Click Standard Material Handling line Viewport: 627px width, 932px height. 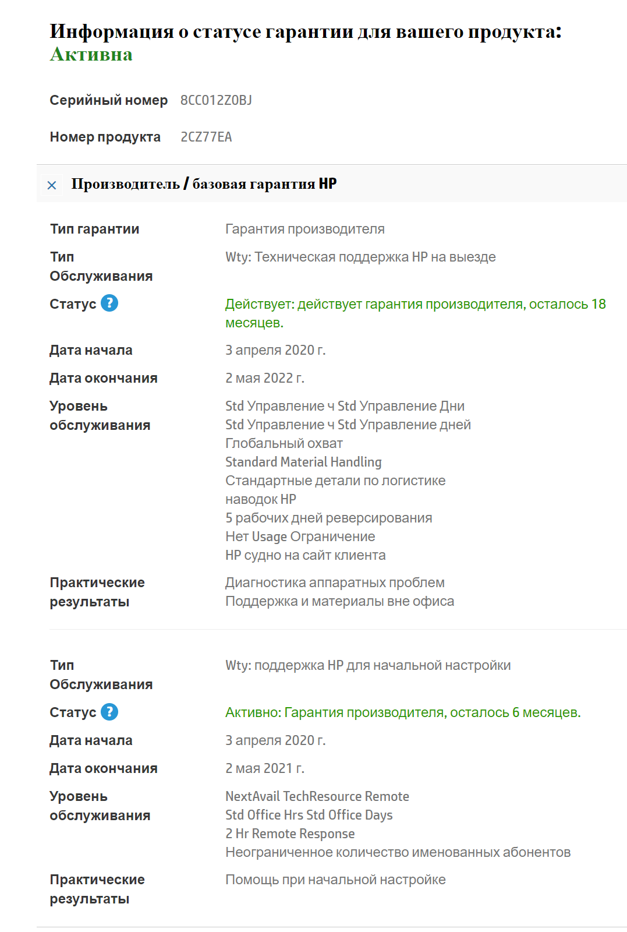tap(303, 462)
